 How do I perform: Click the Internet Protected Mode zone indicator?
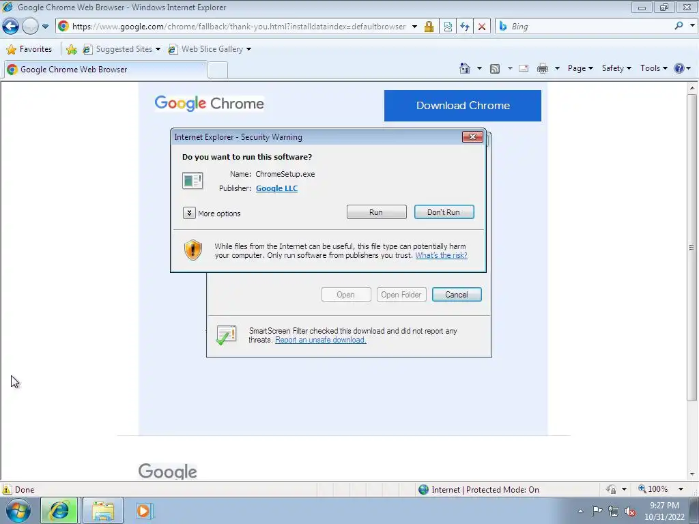479,490
